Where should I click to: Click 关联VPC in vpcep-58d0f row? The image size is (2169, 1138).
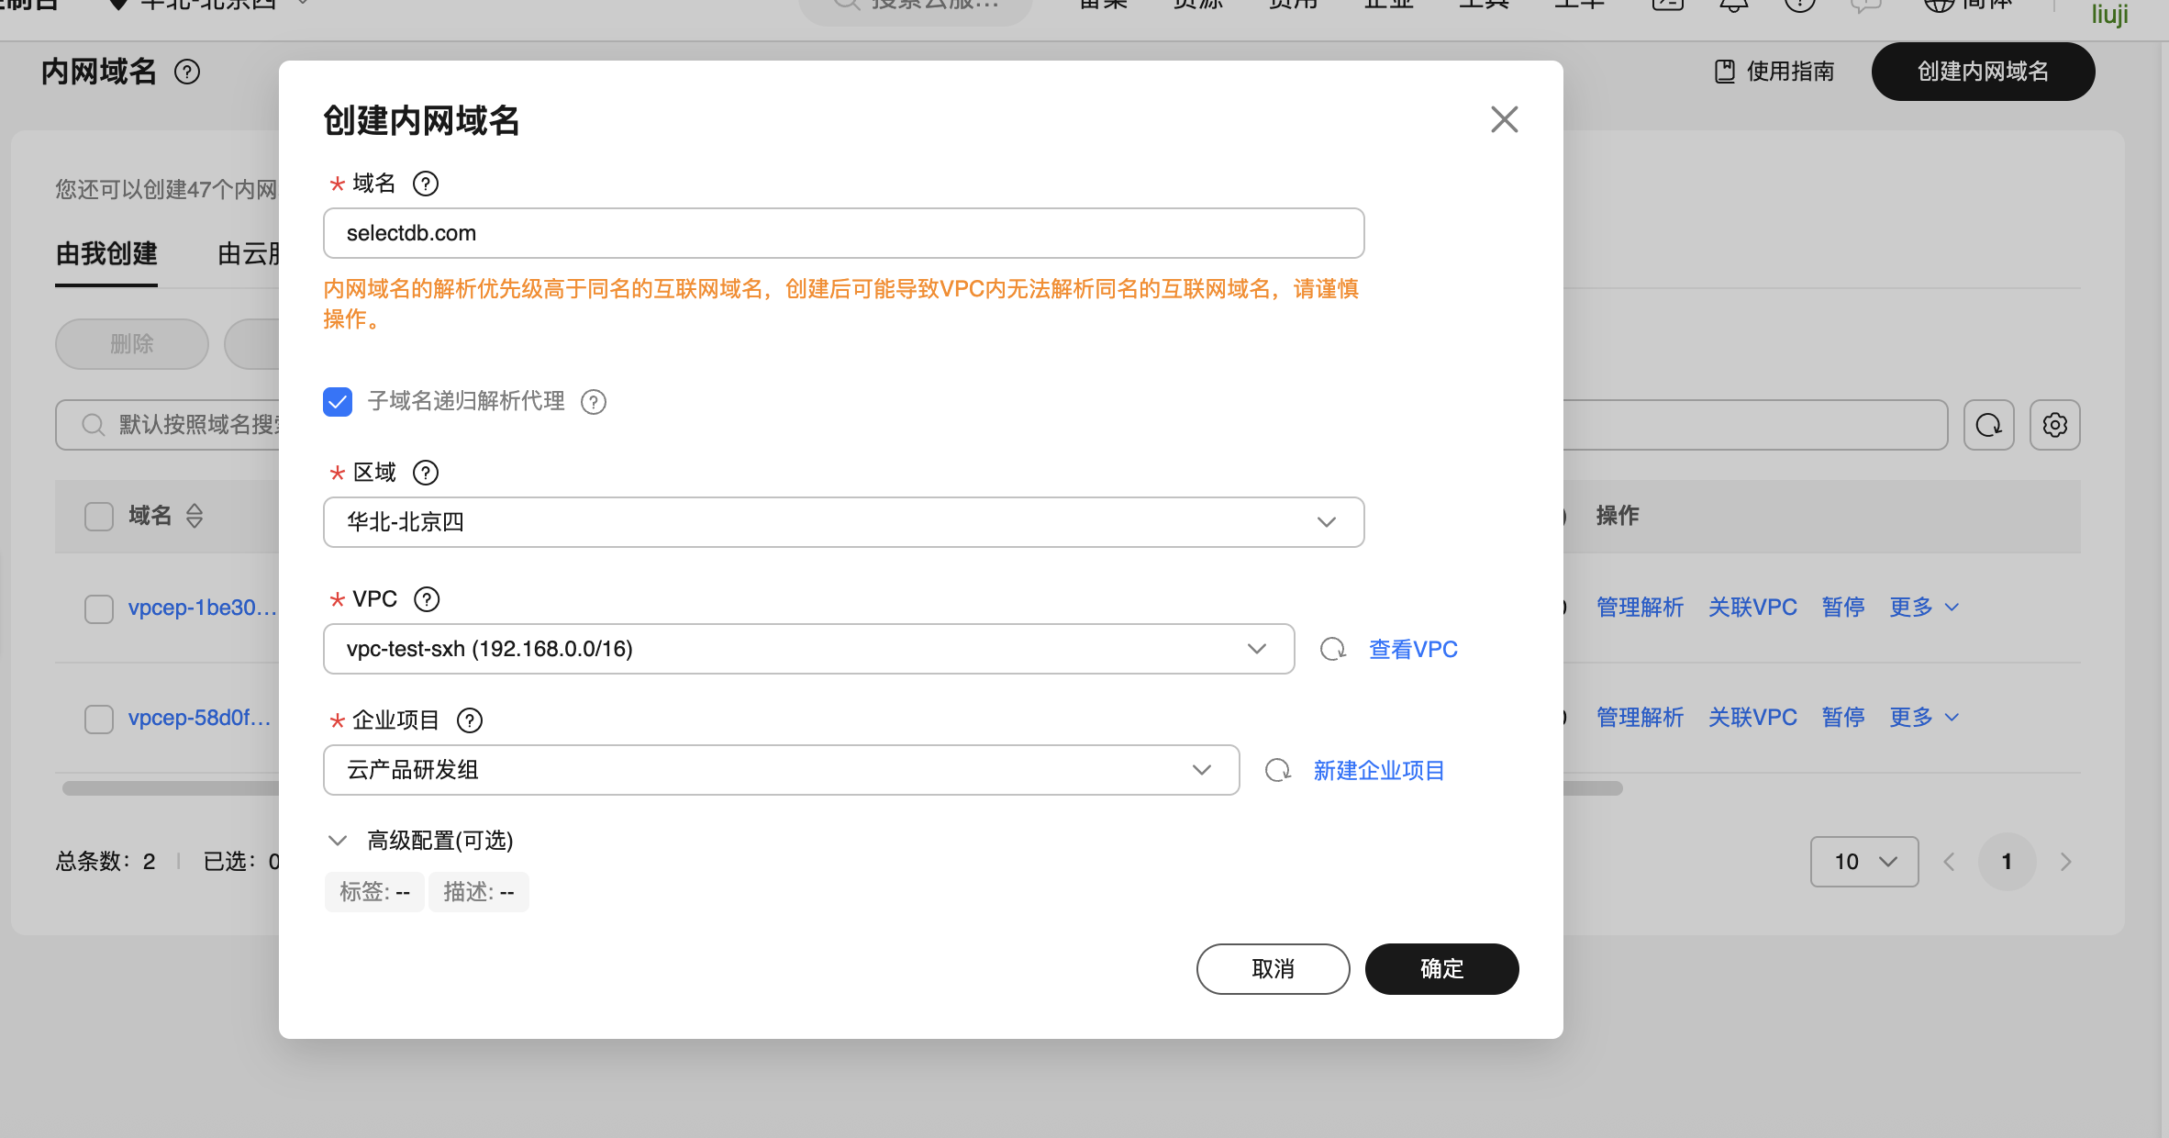[1752, 718]
